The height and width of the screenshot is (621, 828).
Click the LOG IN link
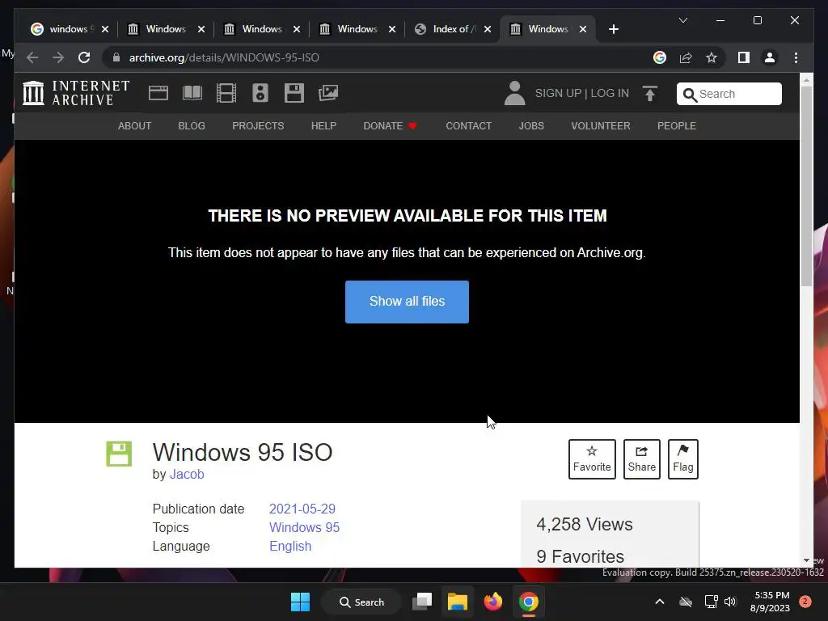610,93
